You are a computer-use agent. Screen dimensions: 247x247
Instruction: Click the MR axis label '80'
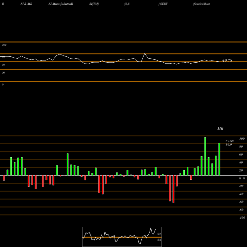(x=241, y=147)
